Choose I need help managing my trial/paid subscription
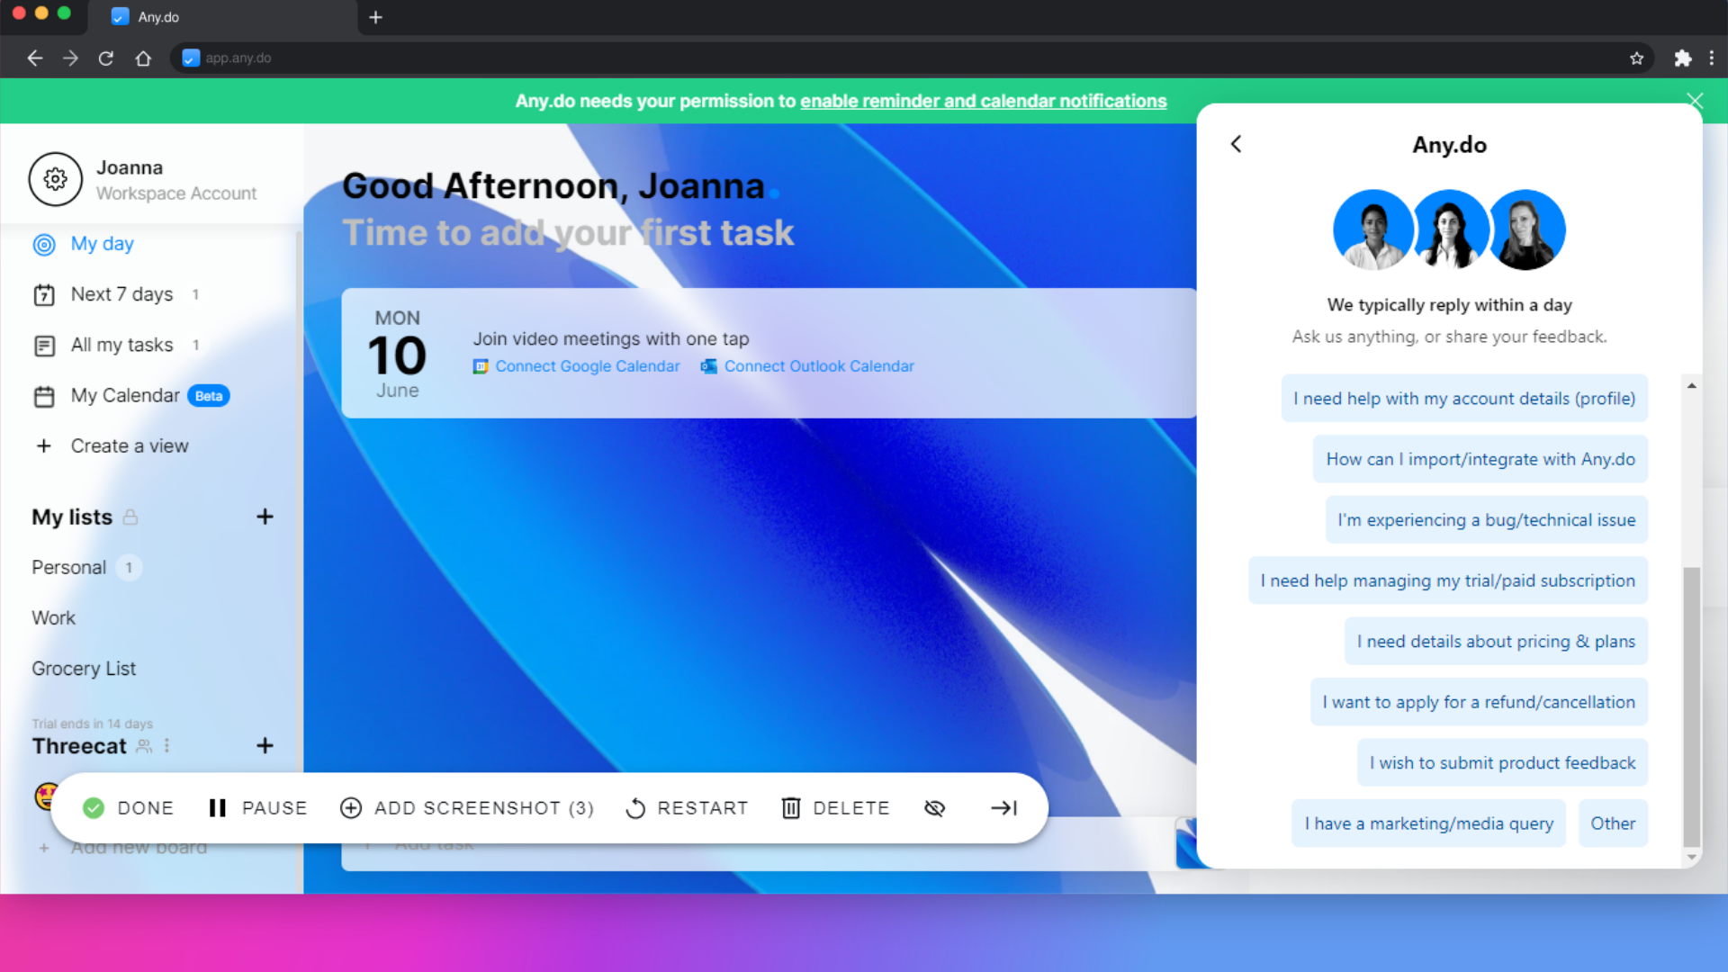The image size is (1728, 972). point(1448,580)
